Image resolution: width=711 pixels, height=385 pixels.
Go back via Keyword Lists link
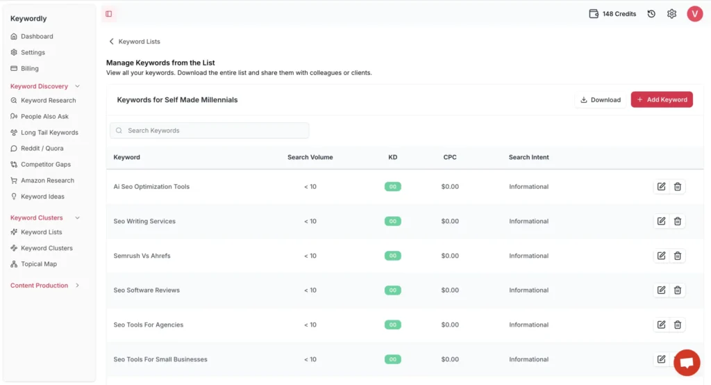point(139,41)
